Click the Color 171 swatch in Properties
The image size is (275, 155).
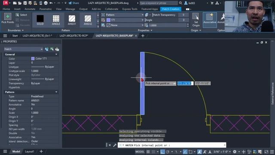coord(33,59)
